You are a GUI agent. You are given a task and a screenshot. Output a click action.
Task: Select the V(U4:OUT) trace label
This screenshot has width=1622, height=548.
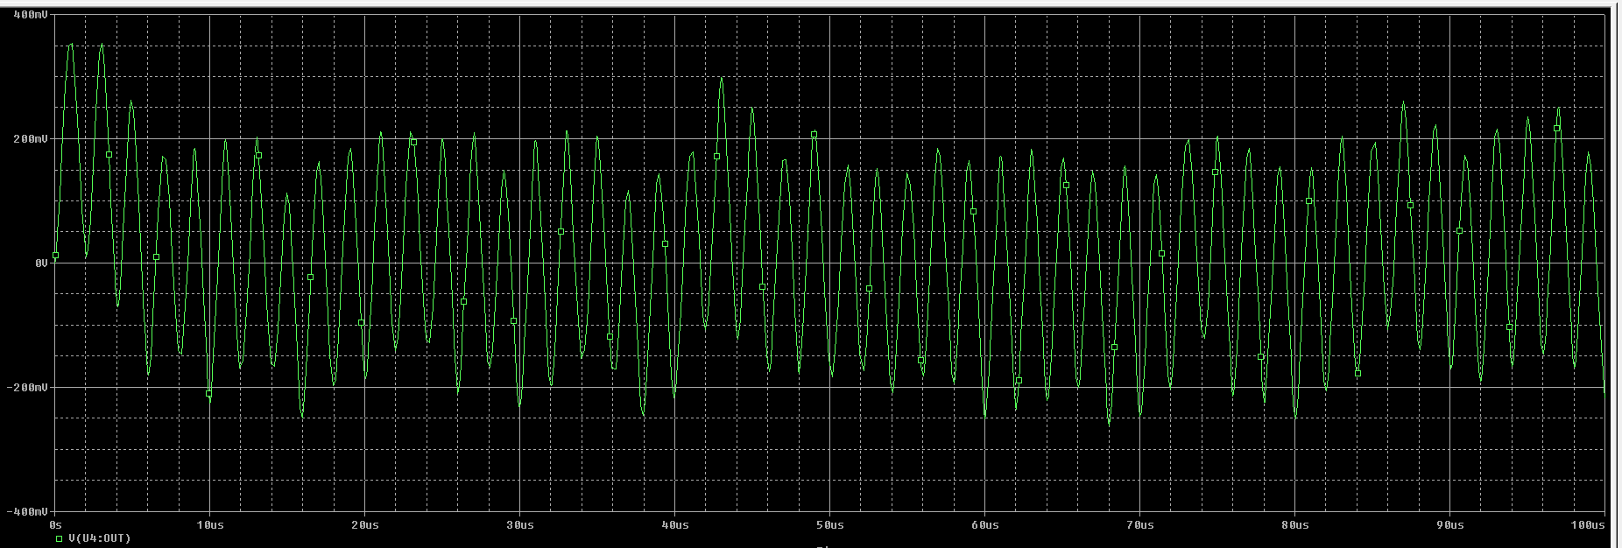99,538
